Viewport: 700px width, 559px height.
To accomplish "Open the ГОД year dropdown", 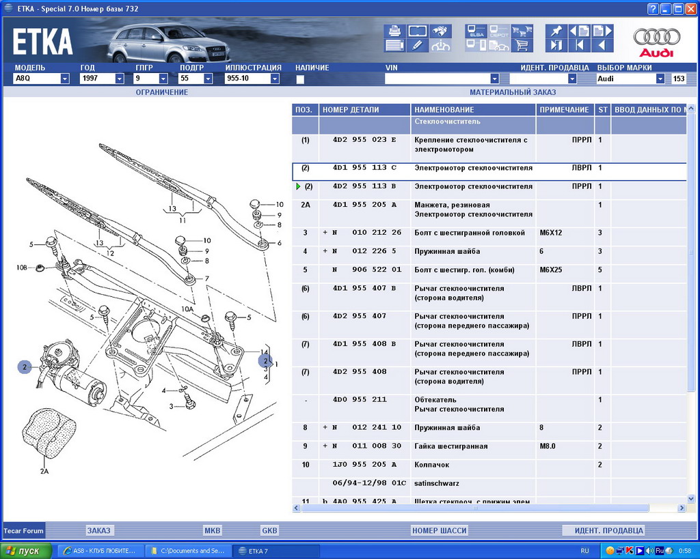I will tap(120, 79).
